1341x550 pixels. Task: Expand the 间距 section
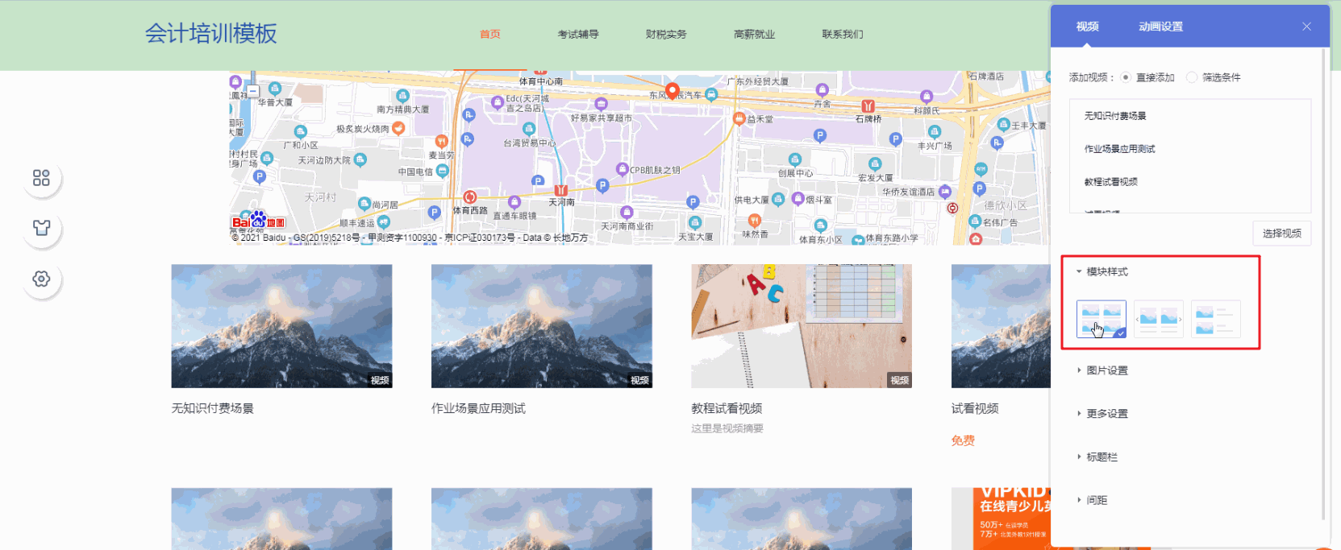pyautogui.click(x=1093, y=500)
